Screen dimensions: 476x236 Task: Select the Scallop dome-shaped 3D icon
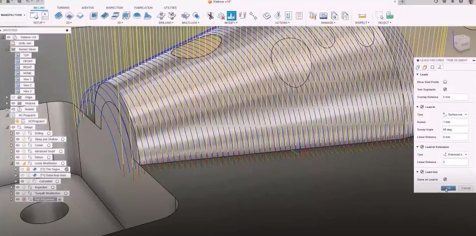[x=137, y=15]
